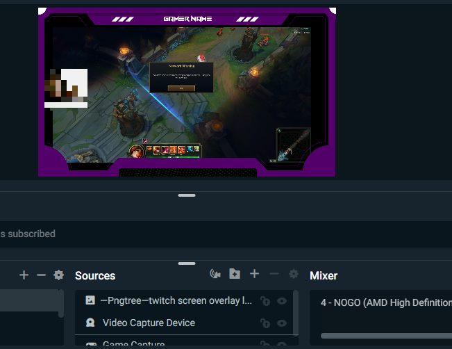Click the webcam icon of Video Capture Device
452x349 pixels.
click(90, 323)
